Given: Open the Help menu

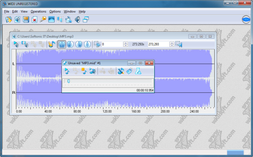Looking at the screenshot, I should tap(82, 12).
